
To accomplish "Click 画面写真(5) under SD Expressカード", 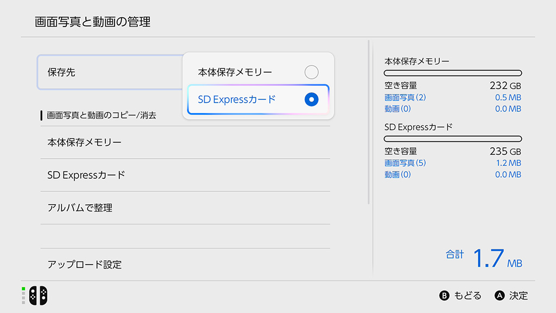I will (x=405, y=163).
